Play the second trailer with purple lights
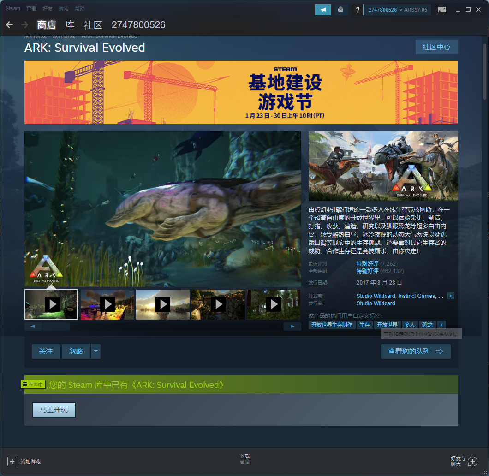489x476 pixels. point(107,304)
